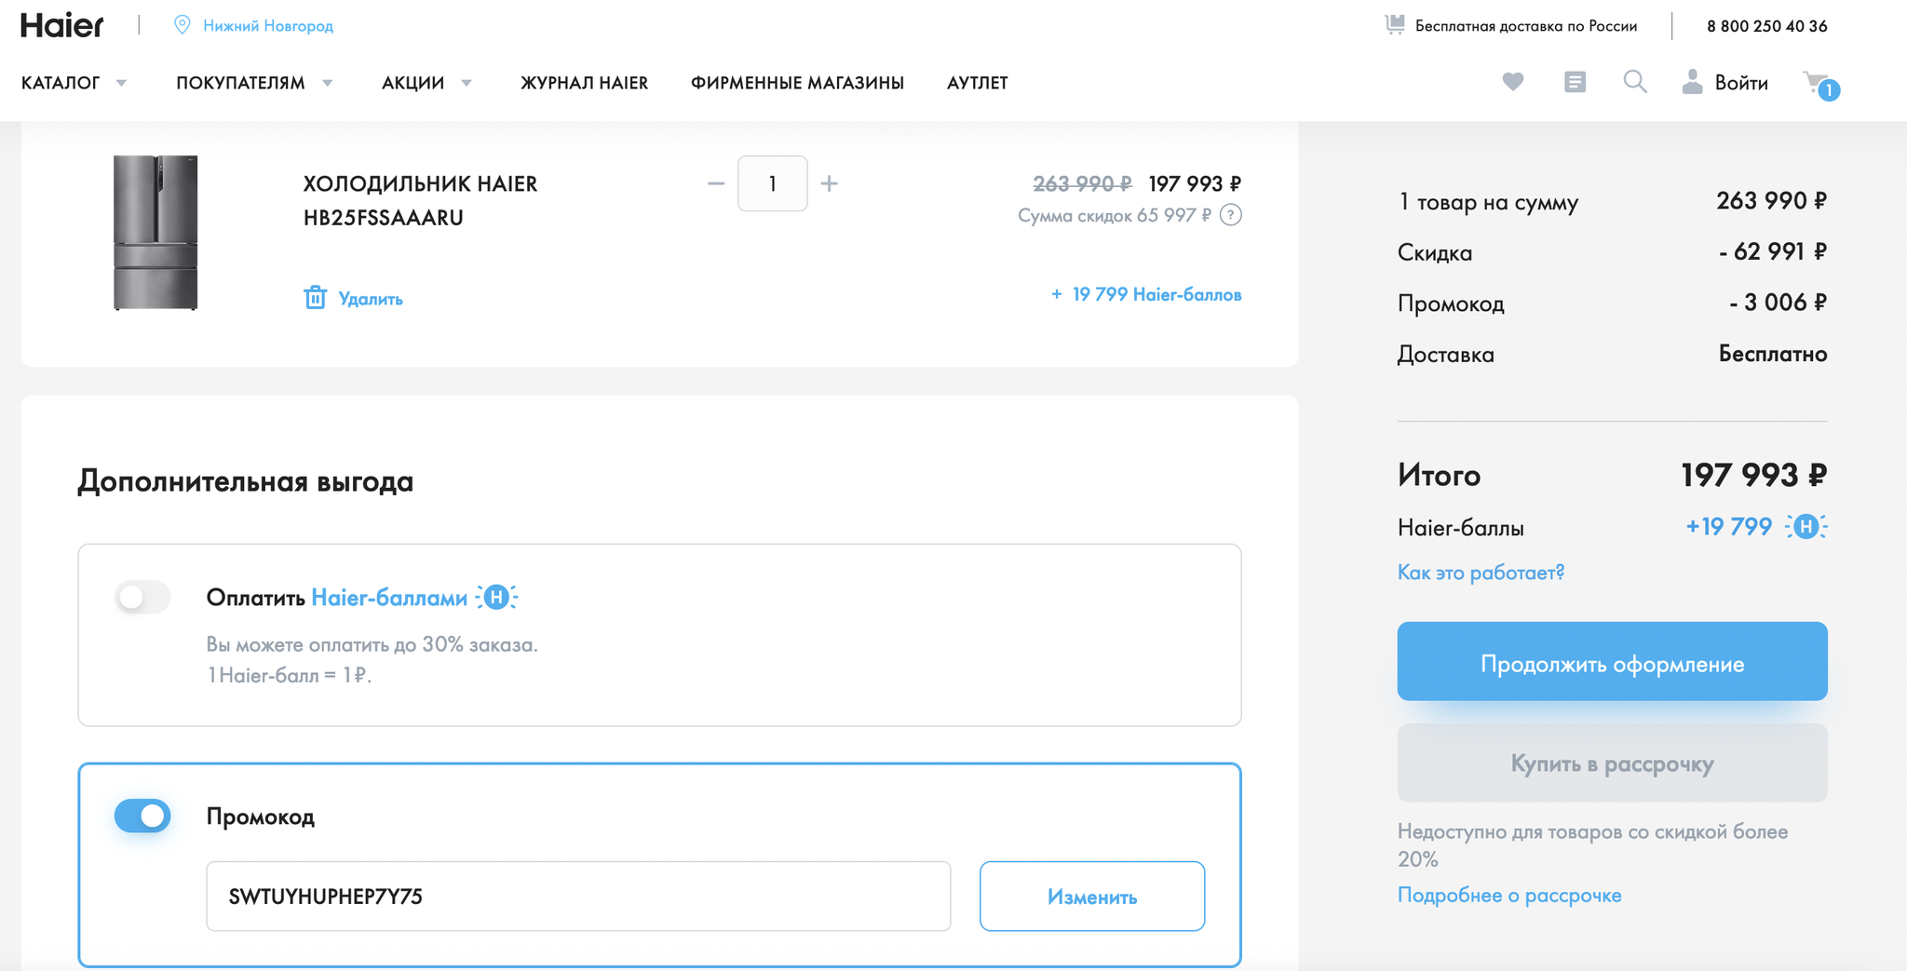Click the Войти login link
This screenshot has width=1907, height=971.
[1741, 83]
